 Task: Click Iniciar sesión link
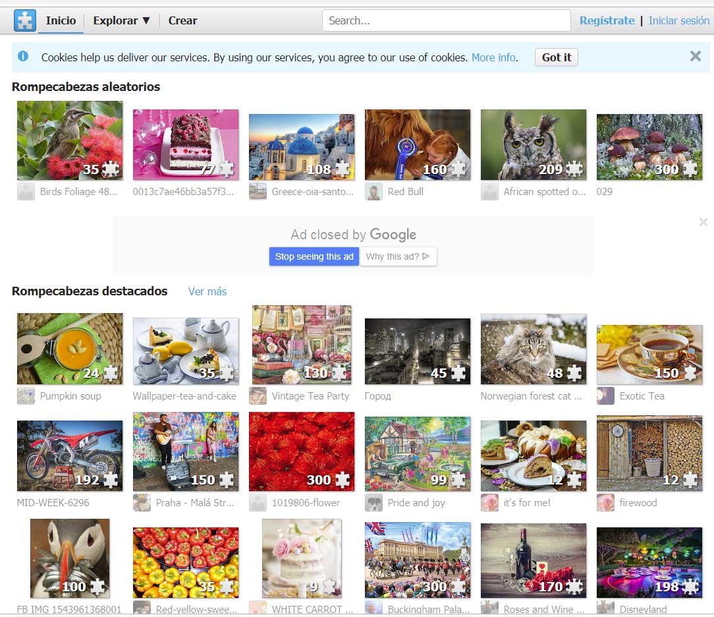(x=678, y=20)
